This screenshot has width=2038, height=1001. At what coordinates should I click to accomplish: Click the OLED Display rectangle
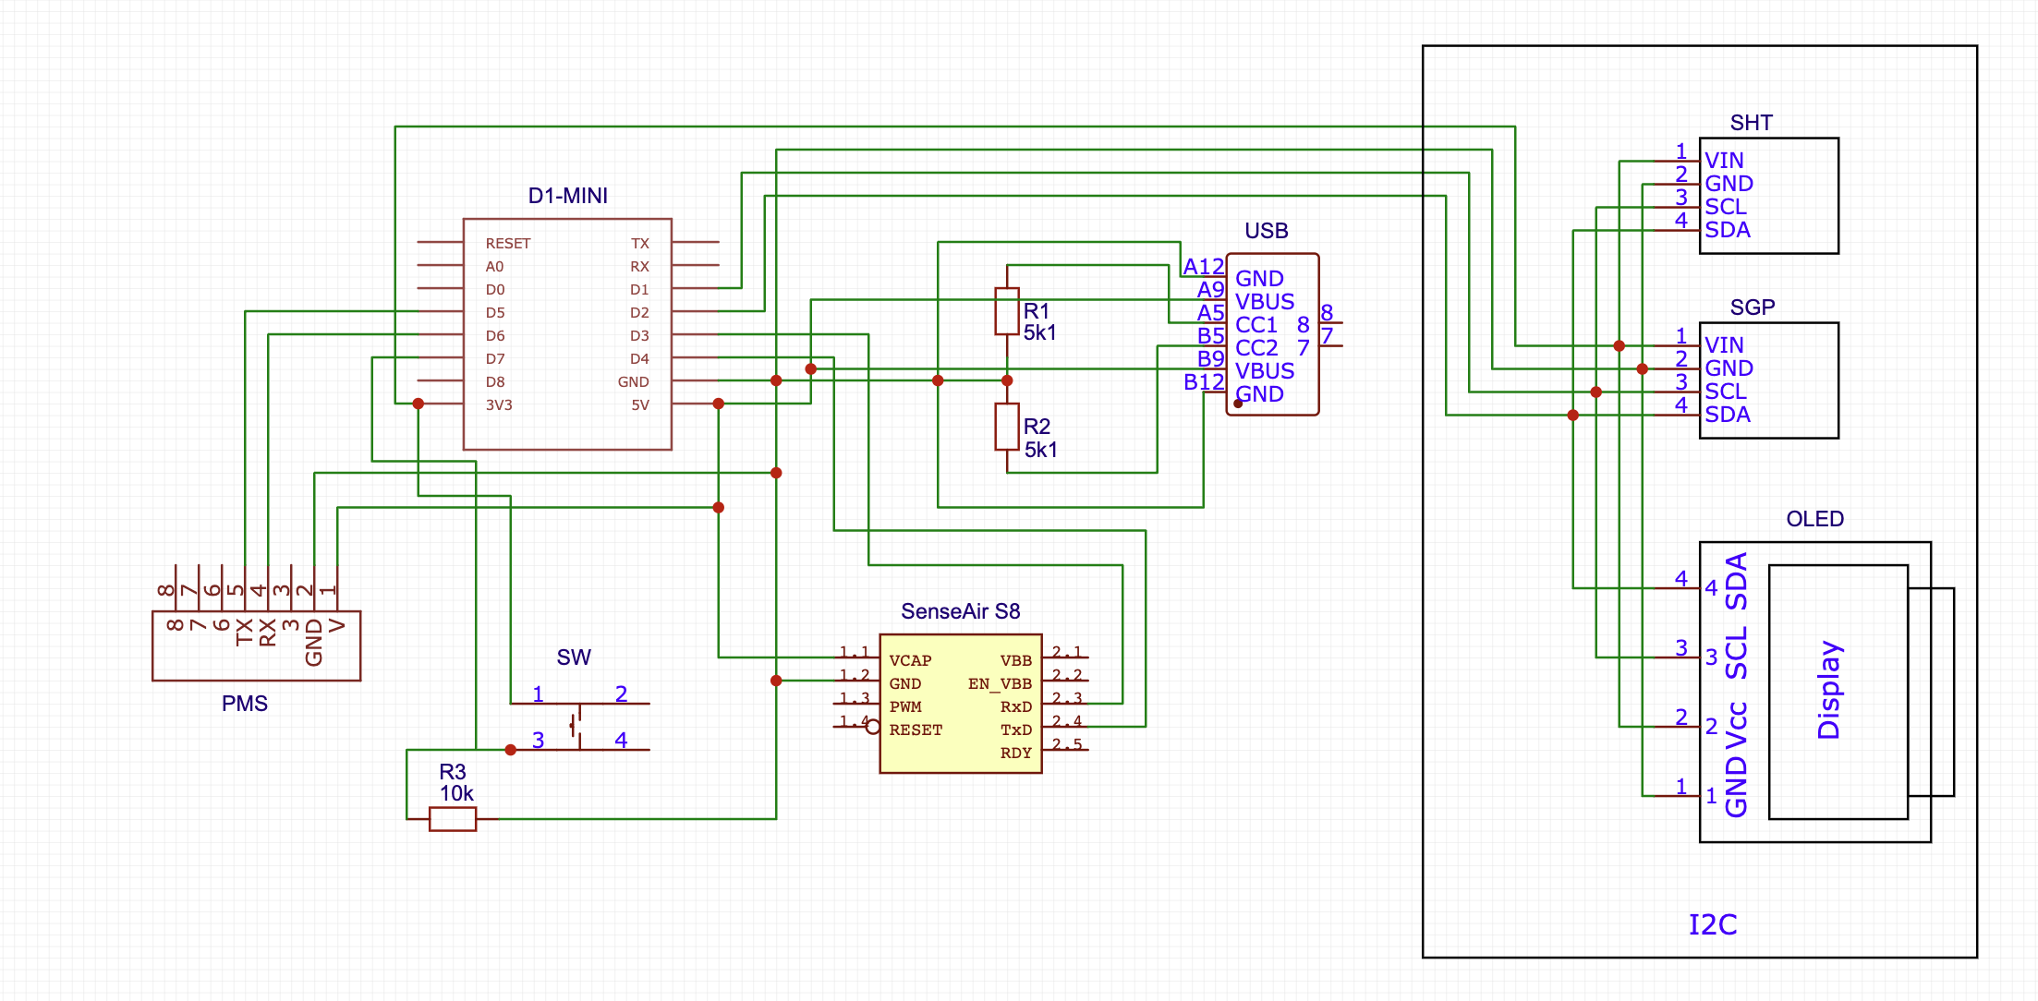pos(1838,692)
